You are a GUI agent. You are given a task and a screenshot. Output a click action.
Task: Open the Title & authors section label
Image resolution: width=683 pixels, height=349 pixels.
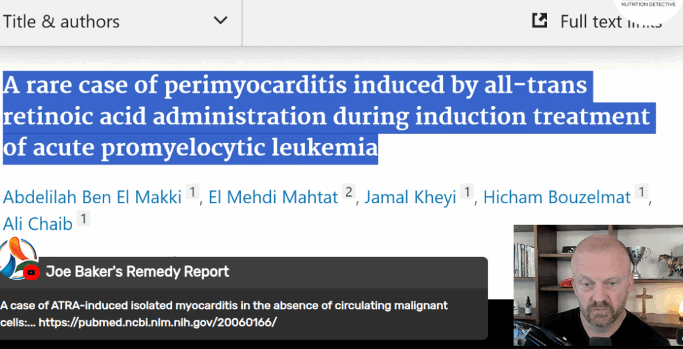click(x=61, y=21)
